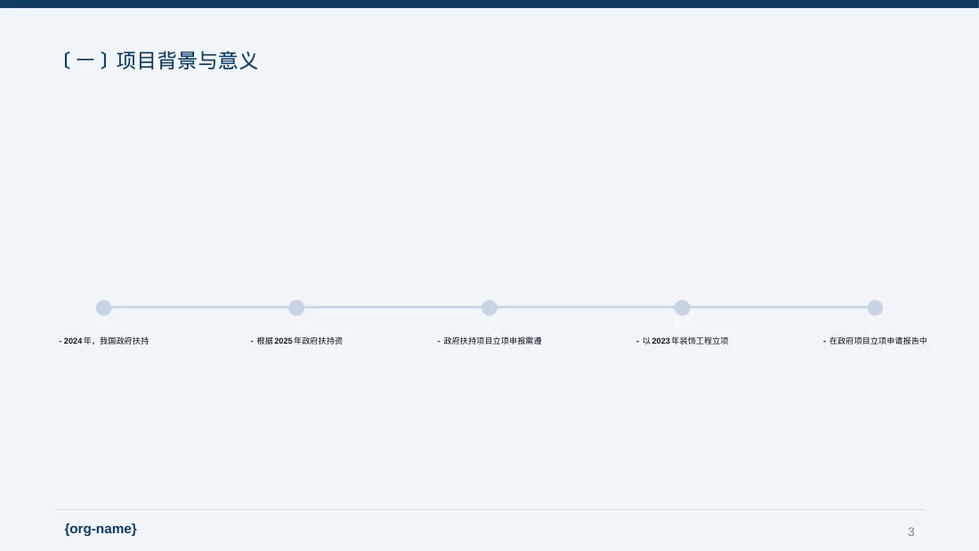Viewport: 979px width, 551px height.
Task: Select the text "- 以2023年装饰工程立项"
Action: pos(683,341)
